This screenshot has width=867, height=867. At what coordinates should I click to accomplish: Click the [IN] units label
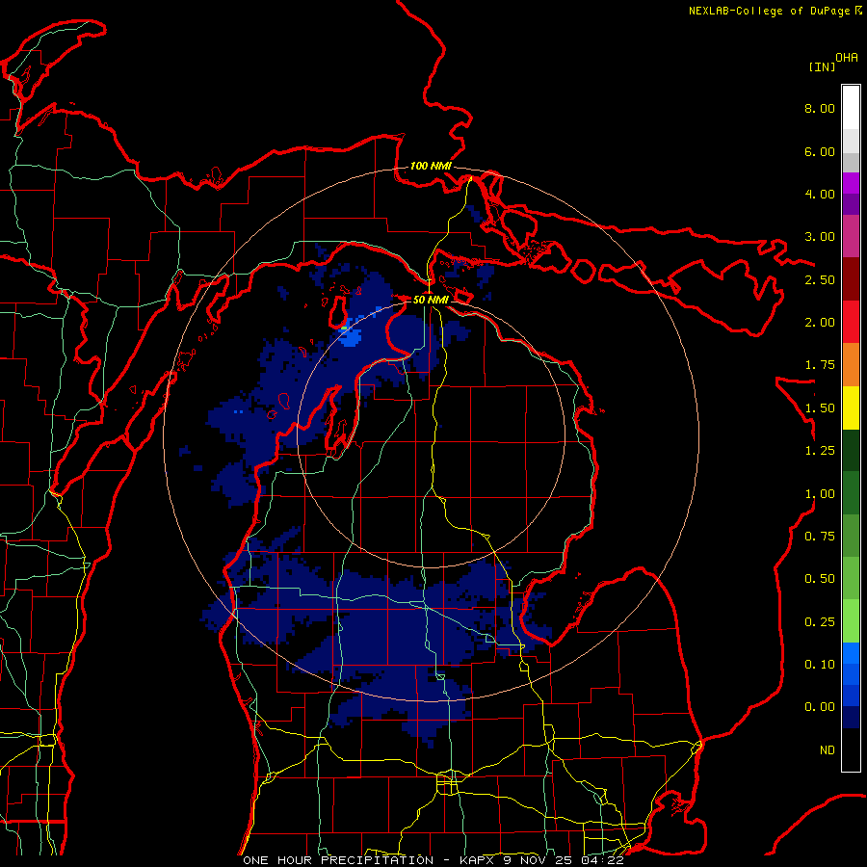coord(822,66)
